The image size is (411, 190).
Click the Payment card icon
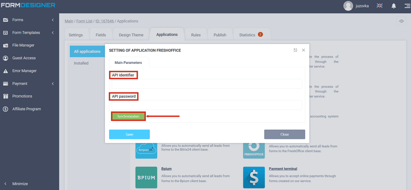(6, 83)
